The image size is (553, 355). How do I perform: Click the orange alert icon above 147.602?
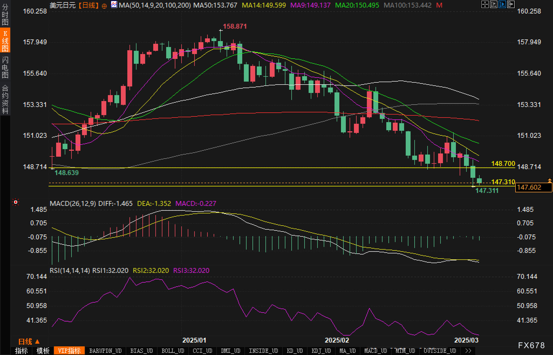tap(549, 180)
